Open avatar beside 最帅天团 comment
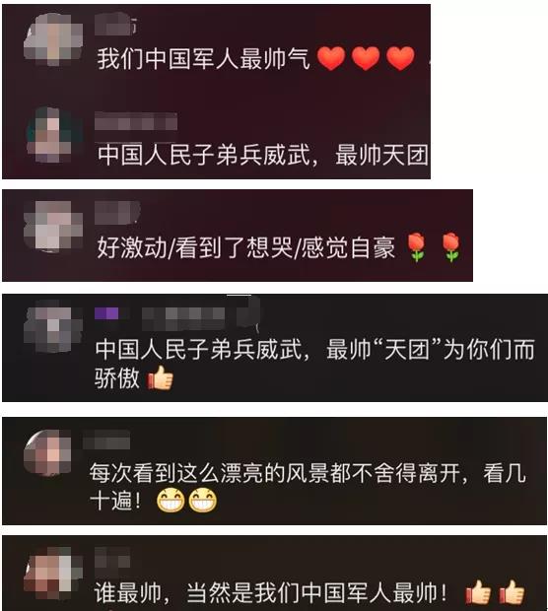This screenshot has height=611, width=548. [54, 135]
